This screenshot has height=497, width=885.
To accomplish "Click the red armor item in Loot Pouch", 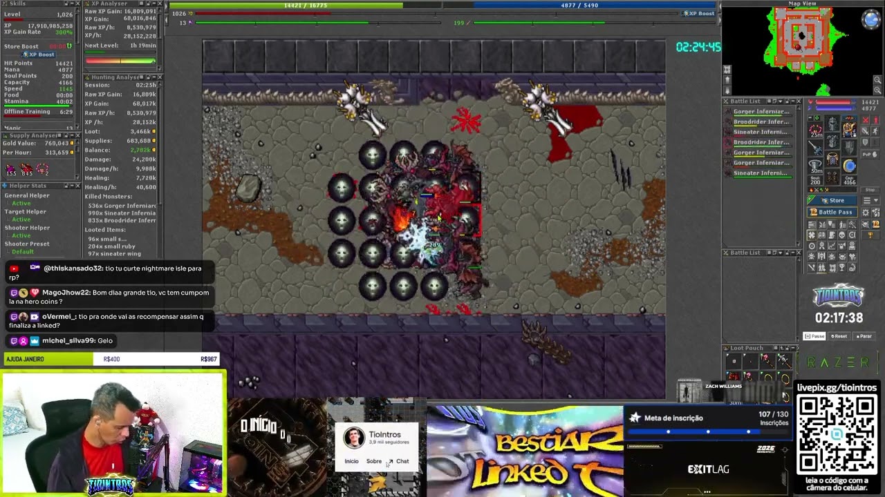I will pos(734,376).
